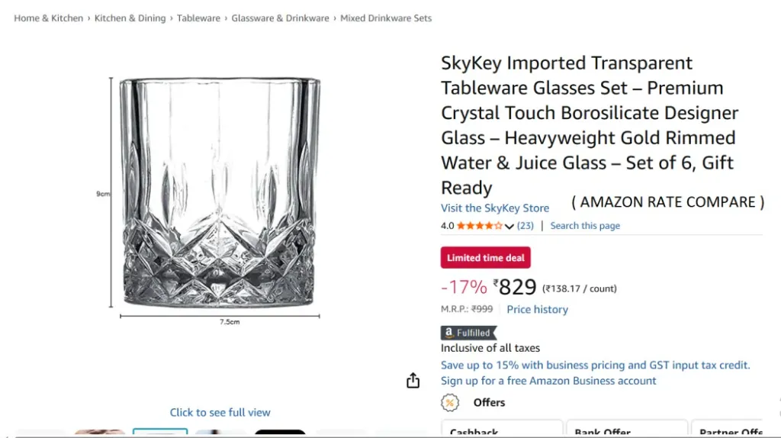The height and width of the screenshot is (438, 781).
Task: Click the Amazon Fulfilled badge
Action: 468,333
